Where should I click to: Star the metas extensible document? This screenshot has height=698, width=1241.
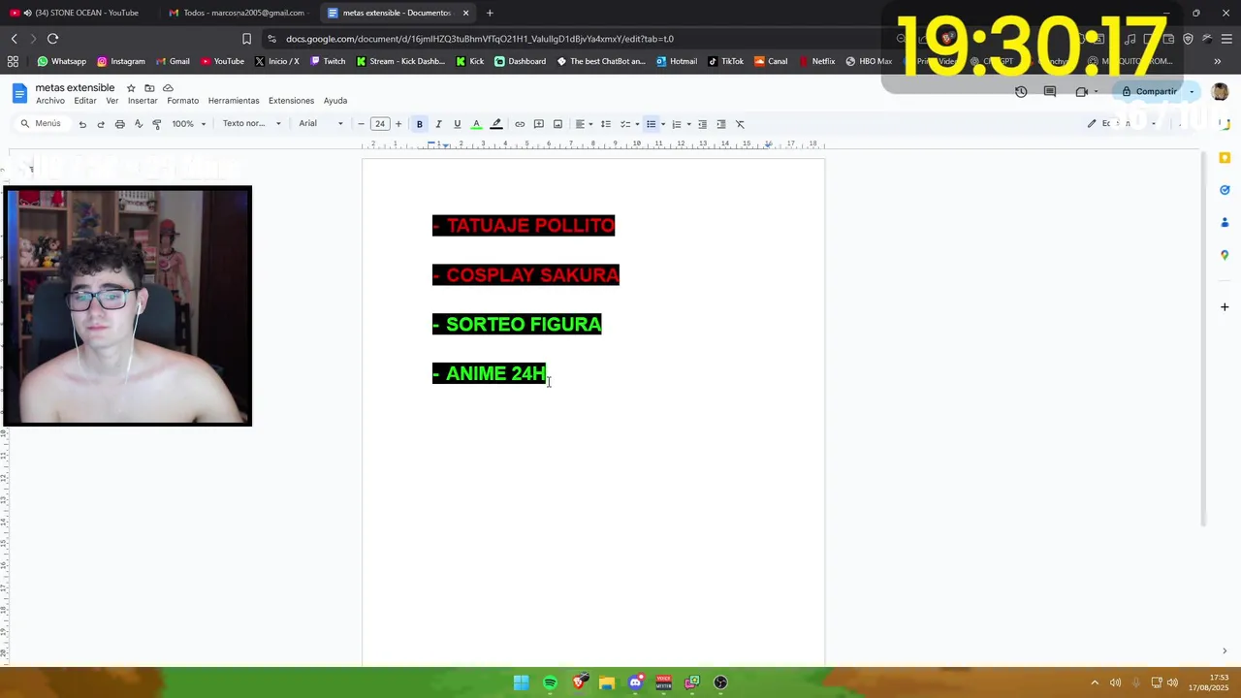click(131, 88)
